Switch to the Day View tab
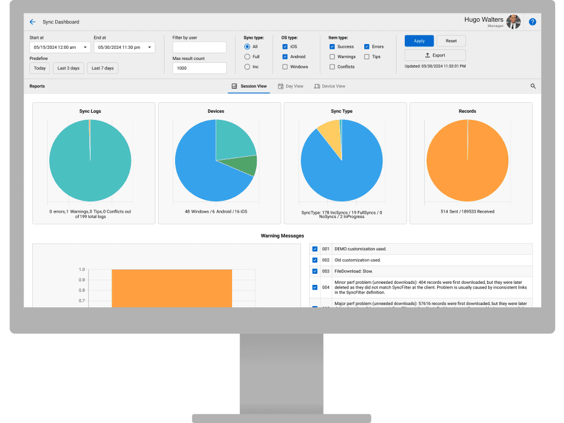 (x=291, y=85)
